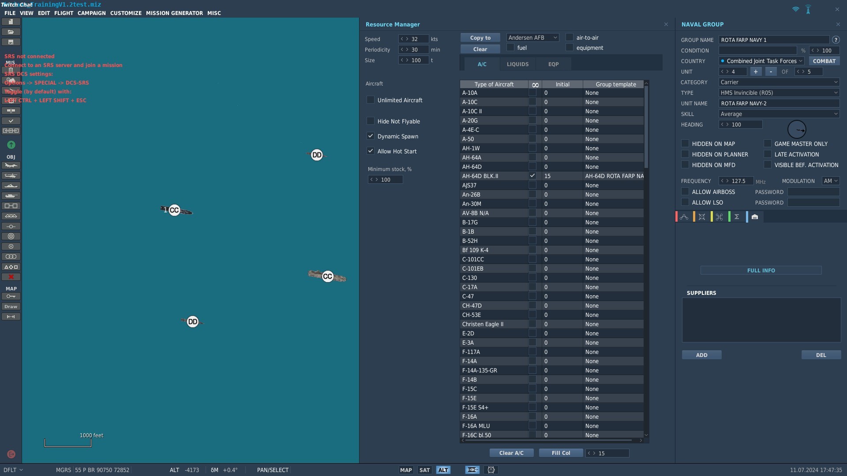This screenshot has height=476, width=847.
Task: Open the mission file folder icon
Action: pos(11,32)
